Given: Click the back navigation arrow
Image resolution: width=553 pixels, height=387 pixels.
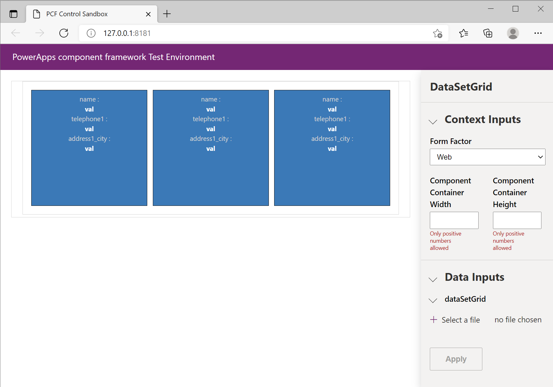Looking at the screenshot, I should (16, 33).
